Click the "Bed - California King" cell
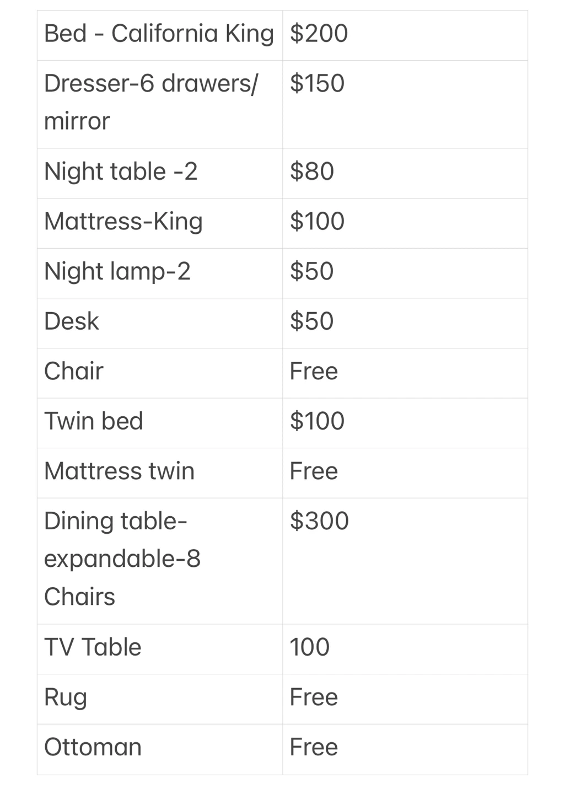Viewport: 565px width, 794px height. [x=159, y=34]
